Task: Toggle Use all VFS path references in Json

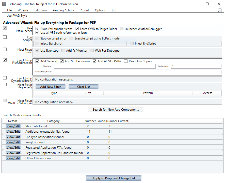Action: [37, 33]
